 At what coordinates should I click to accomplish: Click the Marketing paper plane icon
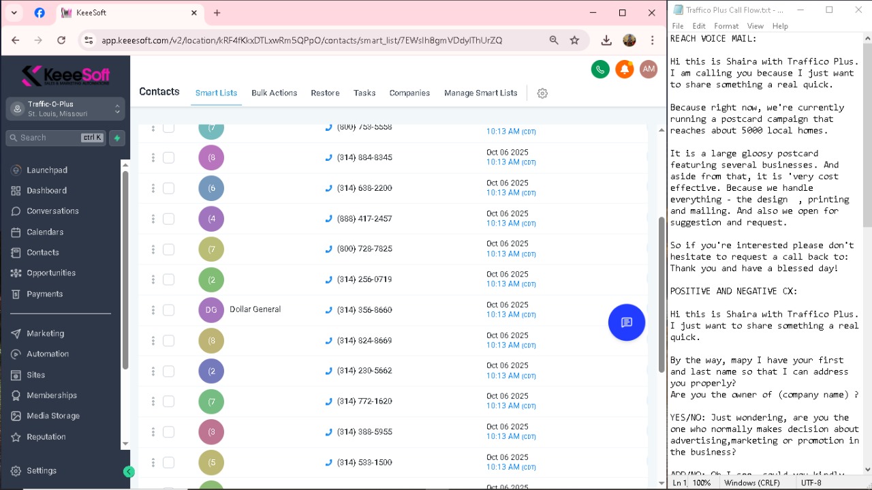[x=16, y=334]
